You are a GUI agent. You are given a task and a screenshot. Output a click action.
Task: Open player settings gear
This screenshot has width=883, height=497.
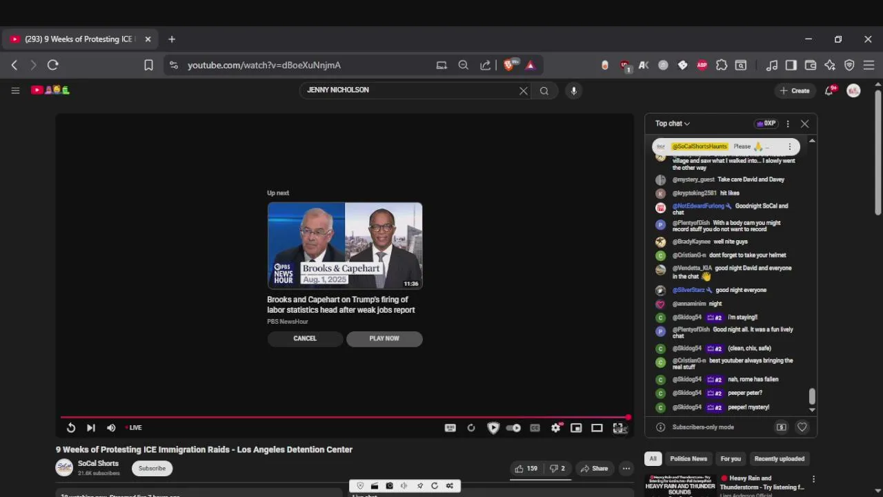click(556, 428)
